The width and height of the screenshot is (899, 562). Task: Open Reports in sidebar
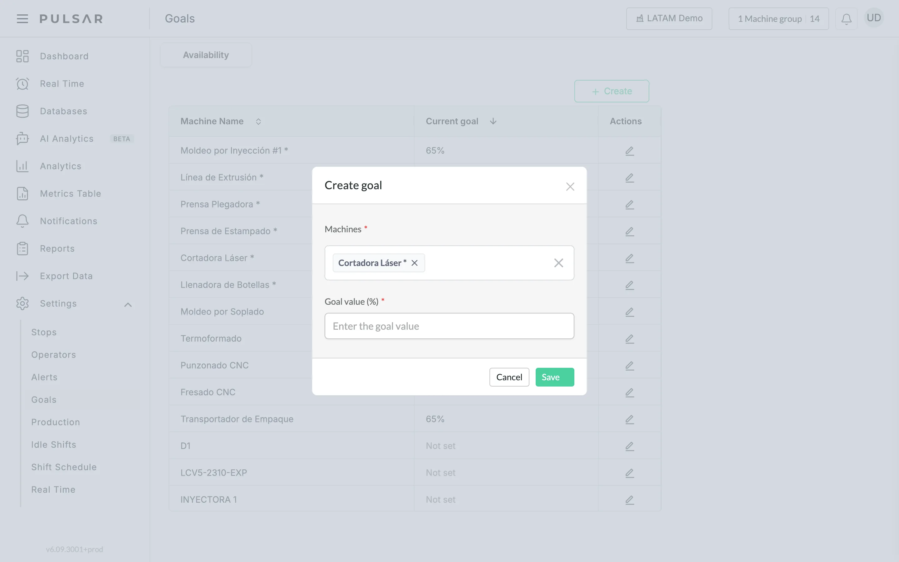(57, 249)
